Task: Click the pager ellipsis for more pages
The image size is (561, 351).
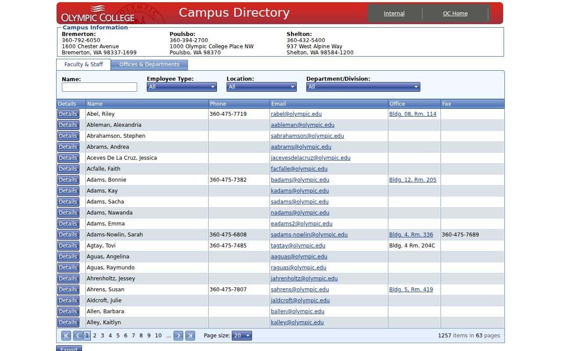Action: [168, 336]
